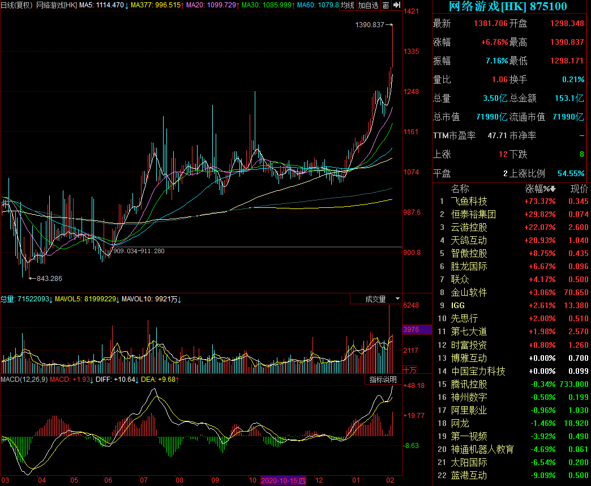The height and width of the screenshot is (486, 591).
Task: Select 云游控股 stock row
Action: 512,227
